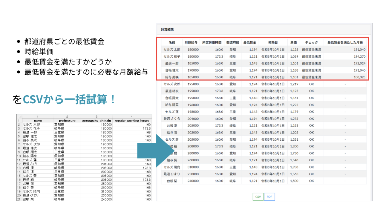Screen dimensions: 380x212
Task: Click unit price 1,938 in results
Action: pyautogui.click(x=294, y=167)
